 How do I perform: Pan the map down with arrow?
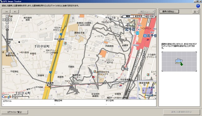point(7,23)
